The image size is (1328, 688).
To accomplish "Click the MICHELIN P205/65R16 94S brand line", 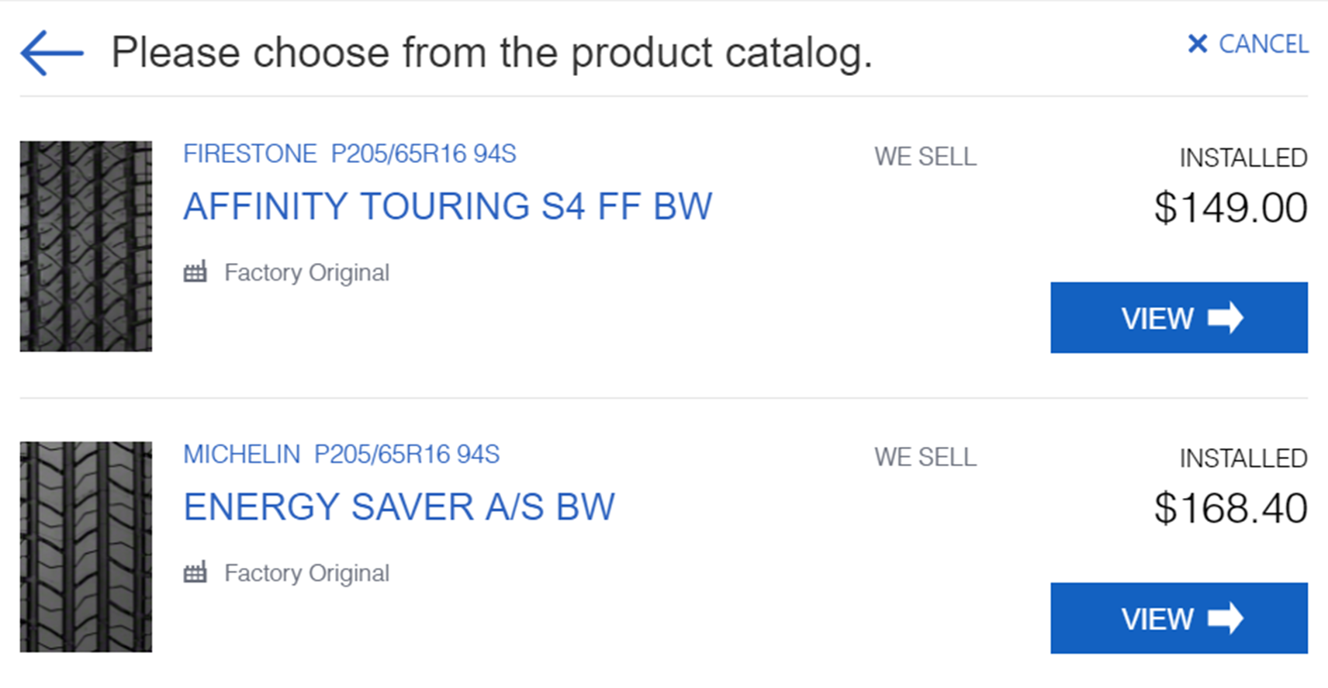I will pos(341,454).
